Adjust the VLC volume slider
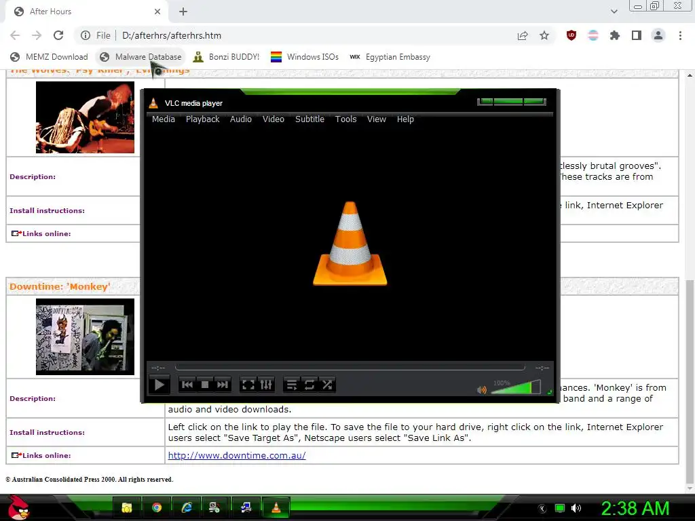 click(x=516, y=387)
